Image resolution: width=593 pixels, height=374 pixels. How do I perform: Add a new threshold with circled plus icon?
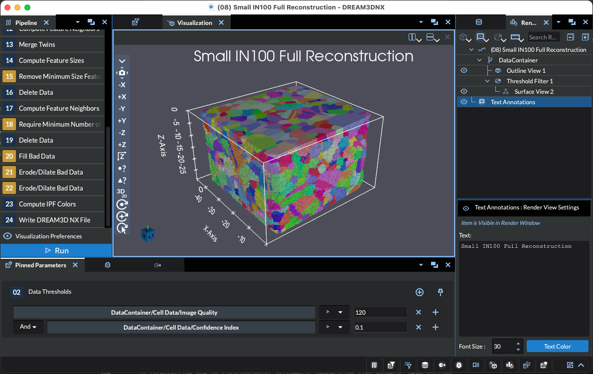[420, 292]
